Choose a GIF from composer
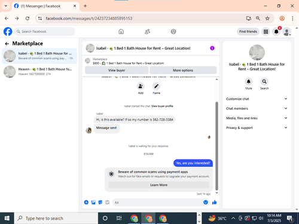This screenshot has height=224, width=299. [107, 202]
